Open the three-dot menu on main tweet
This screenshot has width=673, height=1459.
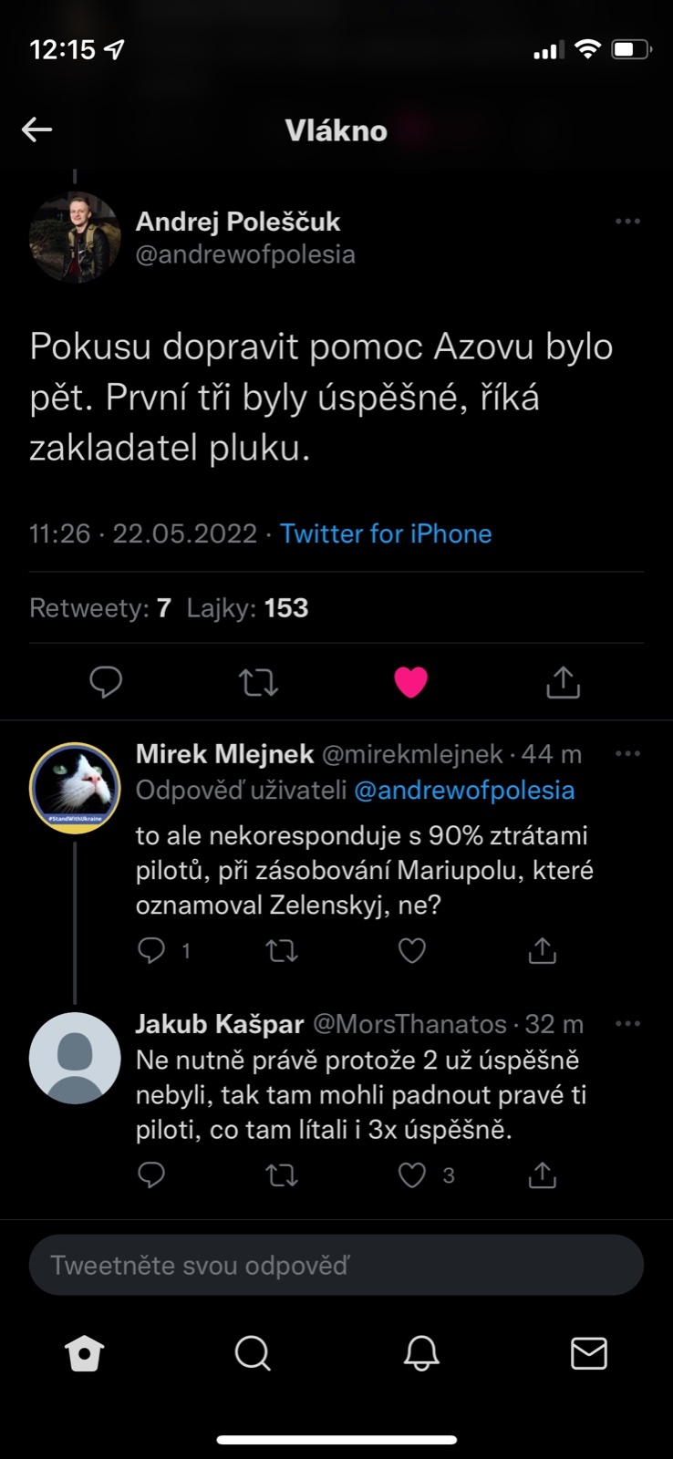[x=627, y=222]
